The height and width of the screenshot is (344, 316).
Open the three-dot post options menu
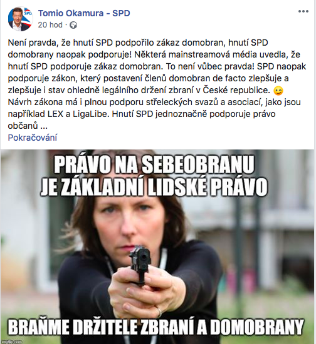click(x=303, y=11)
